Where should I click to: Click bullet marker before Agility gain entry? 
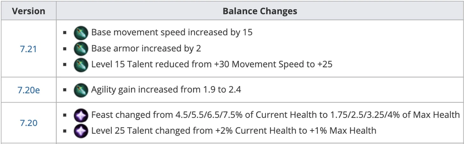click(65, 90)
